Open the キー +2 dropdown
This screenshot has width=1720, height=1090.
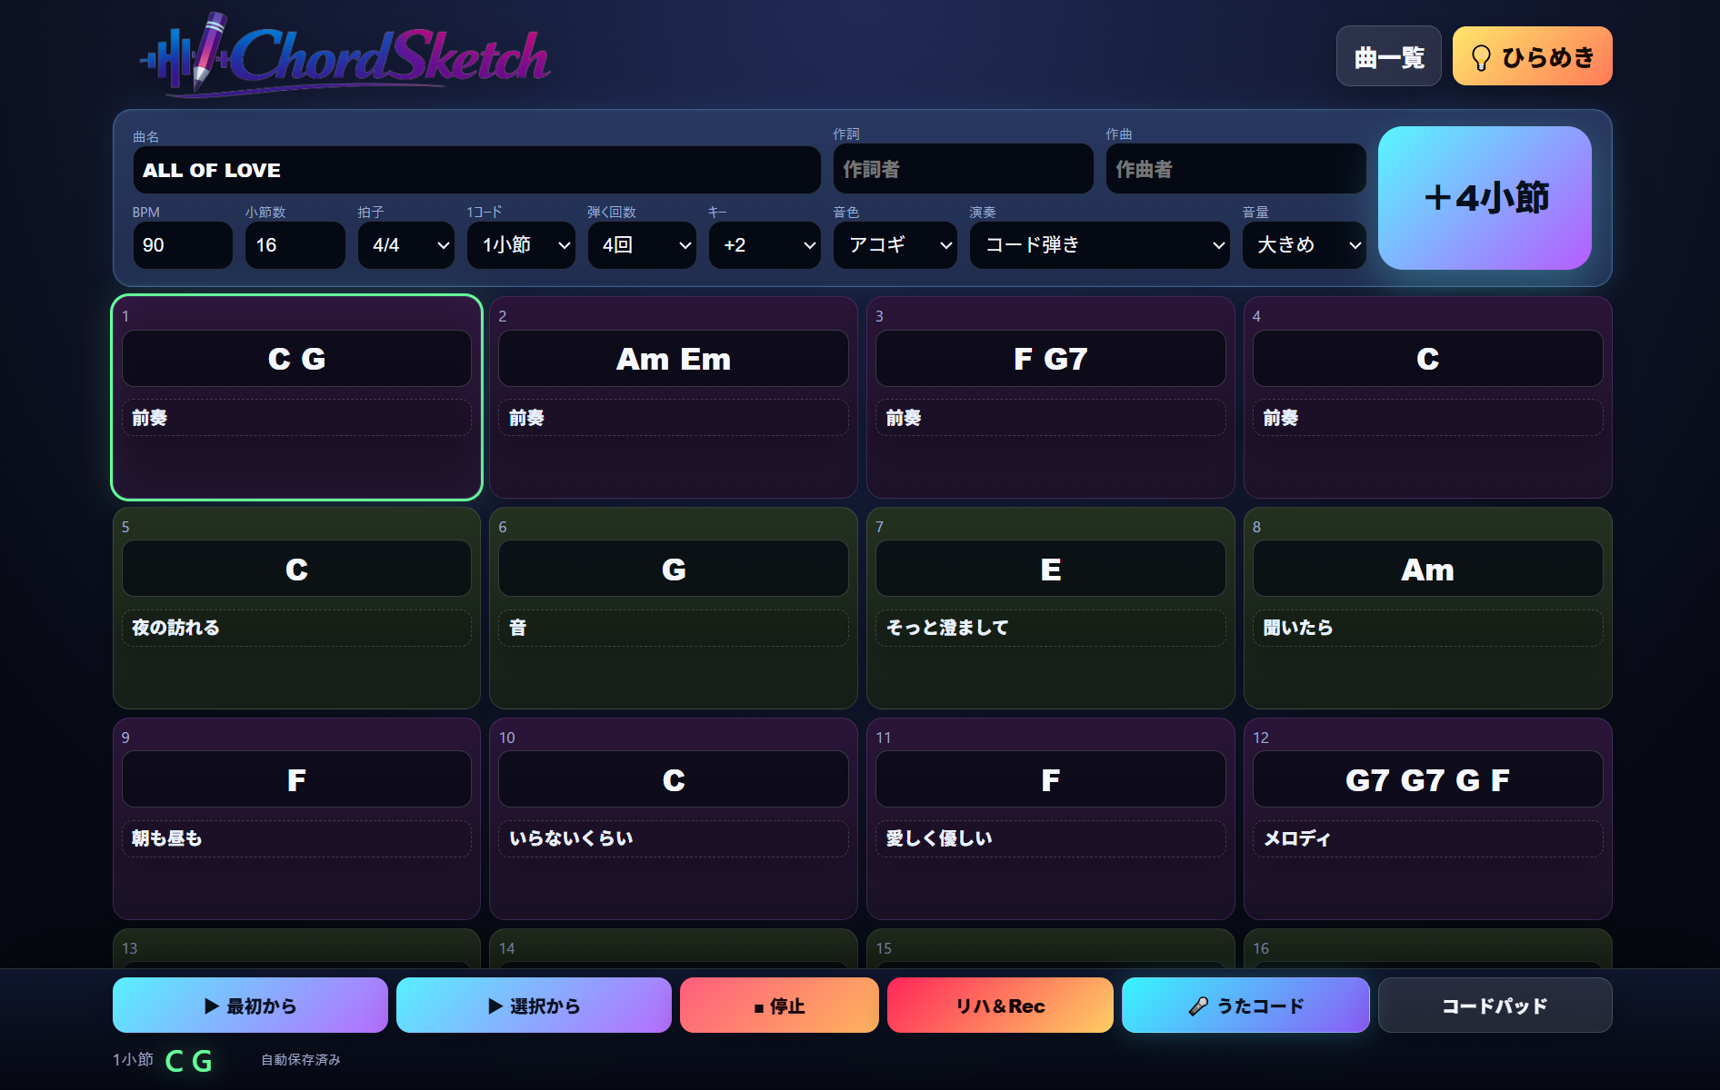click(x=765, y=245)
